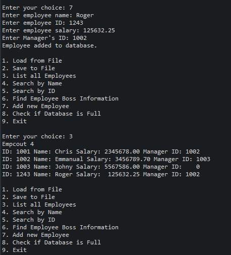This screenshot has width=231, height=255.
Task: Click the 'Enter Manager's ID: 1002' line
Action: coord(44,38)
